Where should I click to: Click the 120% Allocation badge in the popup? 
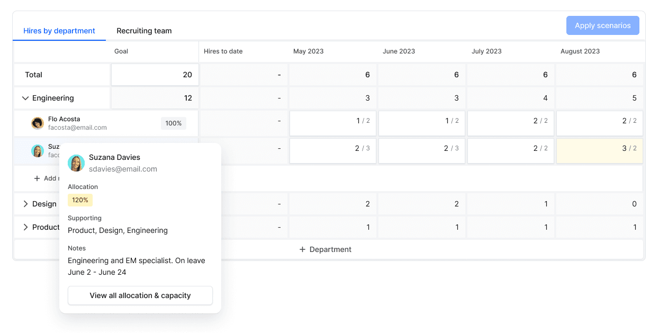point(80,200)
